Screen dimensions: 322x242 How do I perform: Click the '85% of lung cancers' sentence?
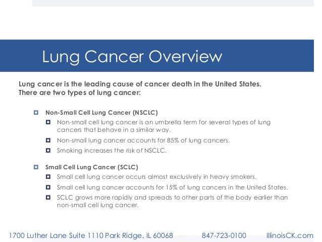click(143, 141)
